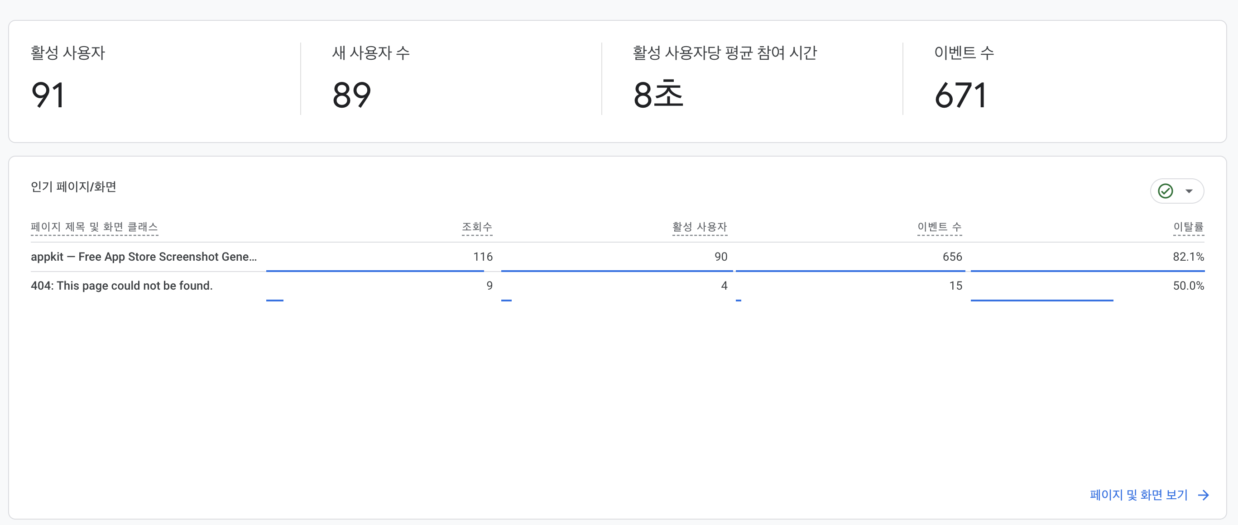Select the appkit Free App Store Screenshot row

point(144,257)
